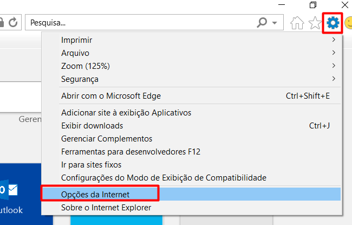Select Opções da Internet
This screenshot has height=225, width=352.
95,194
